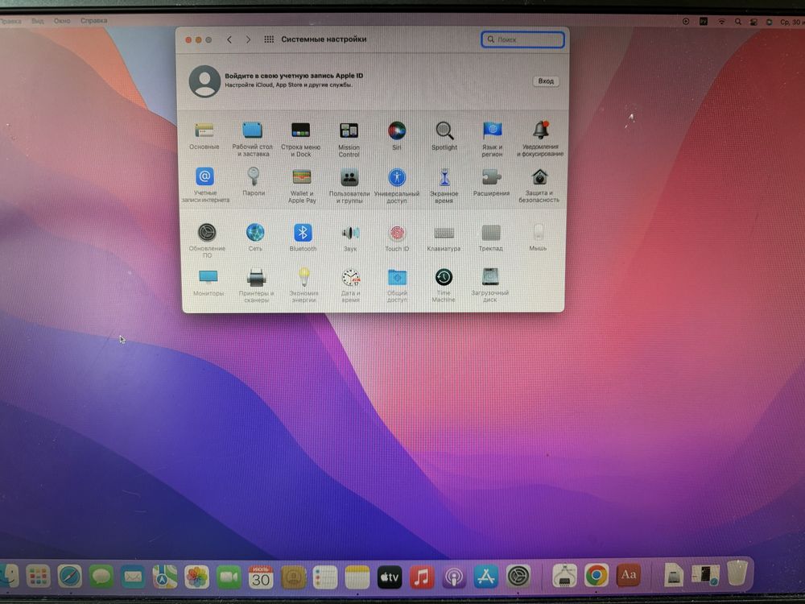Open the Справка menu
The height and width of the screenshot is (604, 805).
(x=93, y=21)
